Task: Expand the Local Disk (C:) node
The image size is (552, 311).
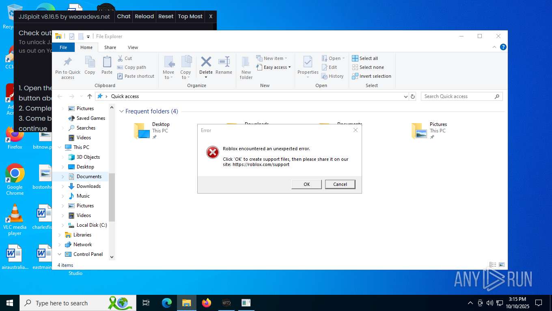Action: click(63, 225)
